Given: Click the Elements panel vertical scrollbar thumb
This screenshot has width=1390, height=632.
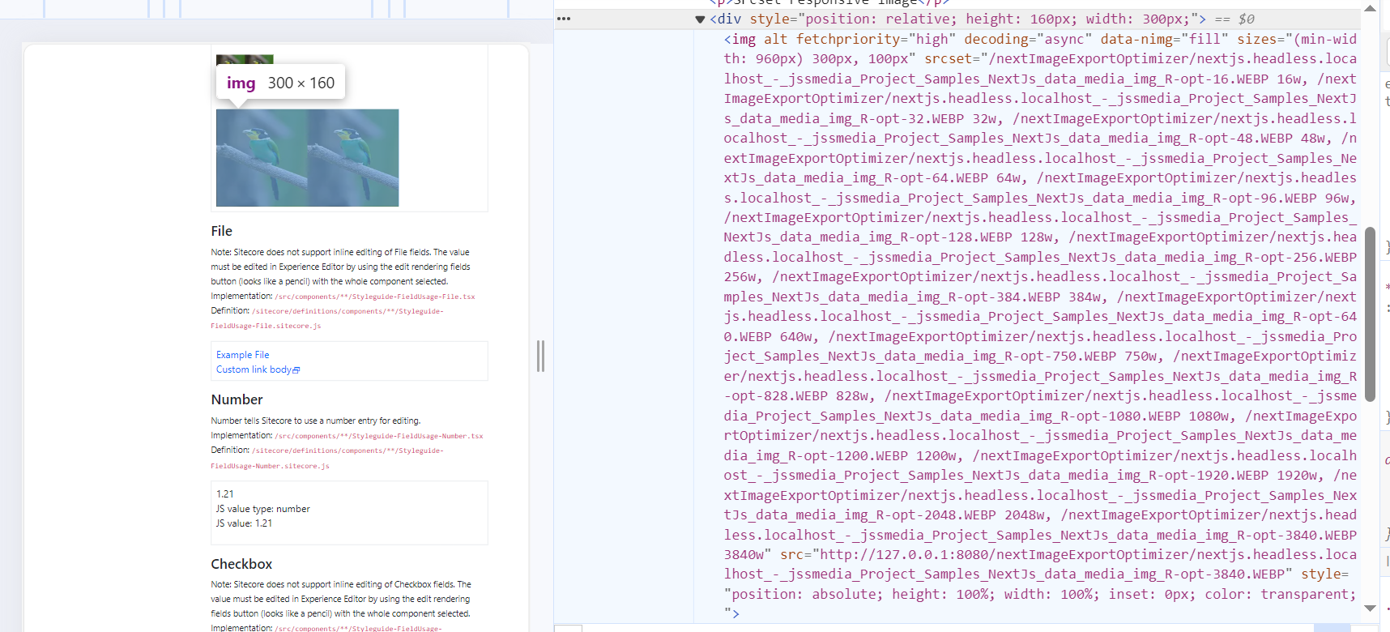Looking at the screenshot, I should tap(1370, 314).
